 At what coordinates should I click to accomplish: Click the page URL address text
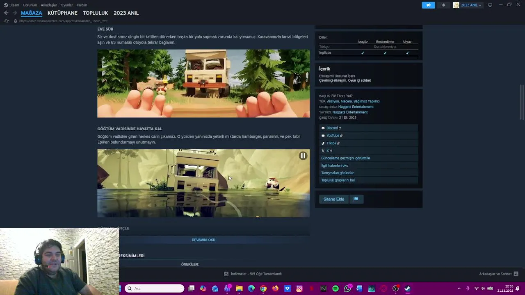[x=63, y=21]
